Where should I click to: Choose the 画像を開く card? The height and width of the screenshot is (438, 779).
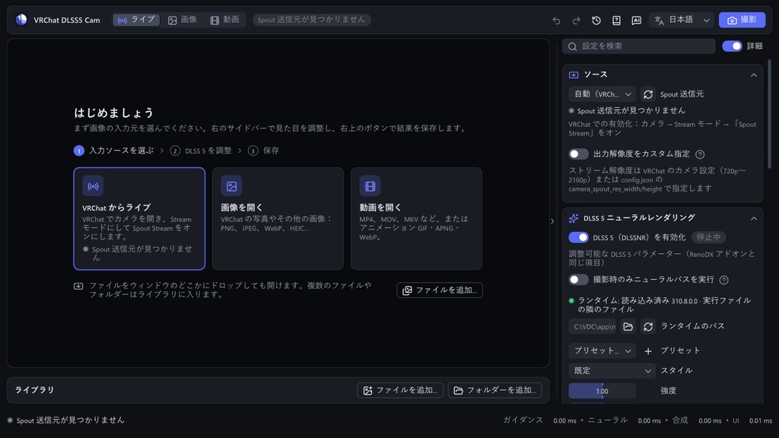[x=278, y=218]
